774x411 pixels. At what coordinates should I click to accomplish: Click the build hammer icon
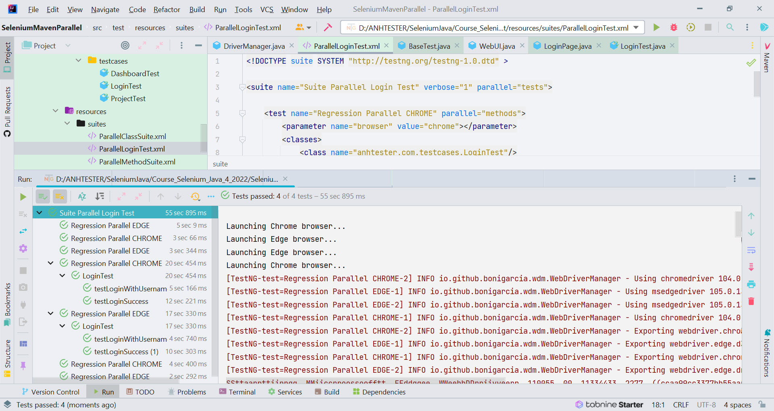328,27
